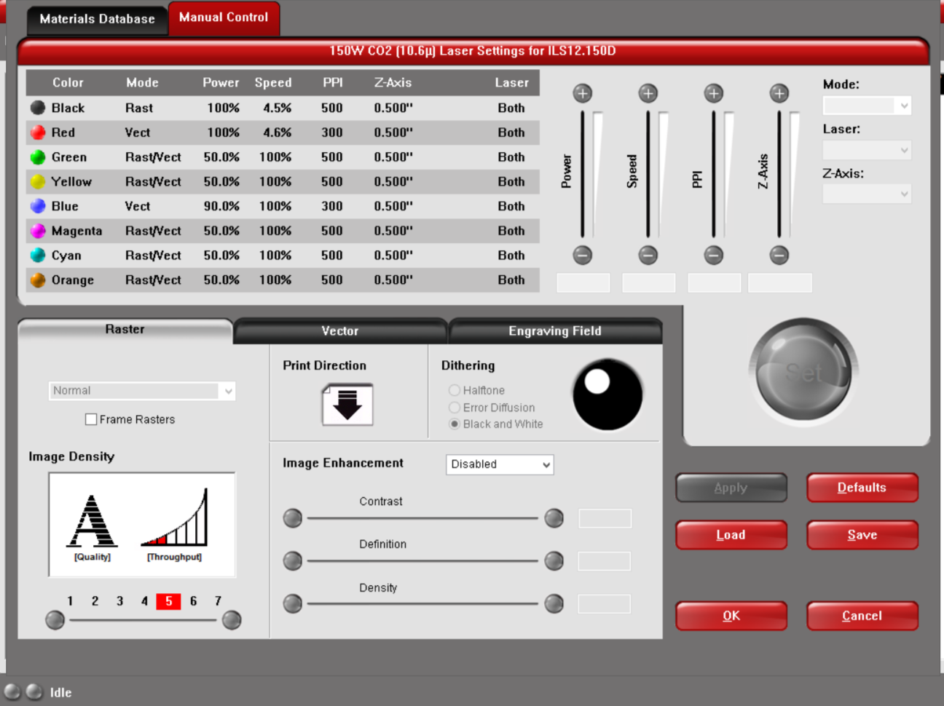Click the Load button
The image size is (944, 706).
pos(731,535)
